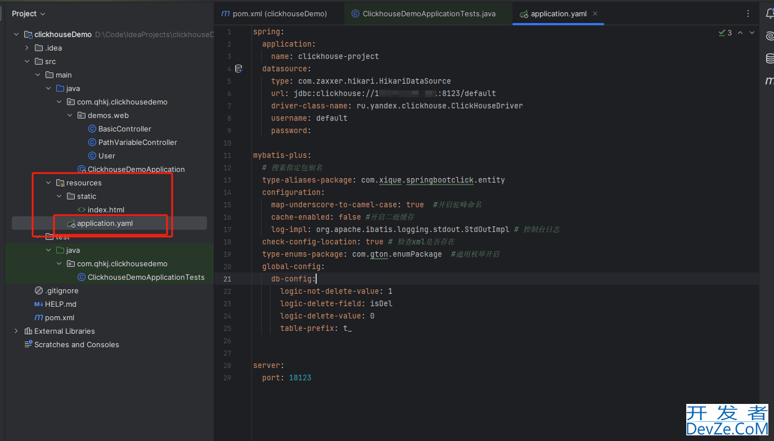
Task: Select PathVariableController in project tree
Action: [138, 142]
